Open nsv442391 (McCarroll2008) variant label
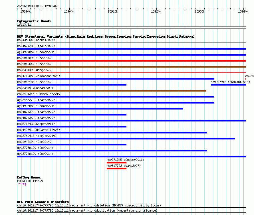The image size is (254, 215). [39, 130]
